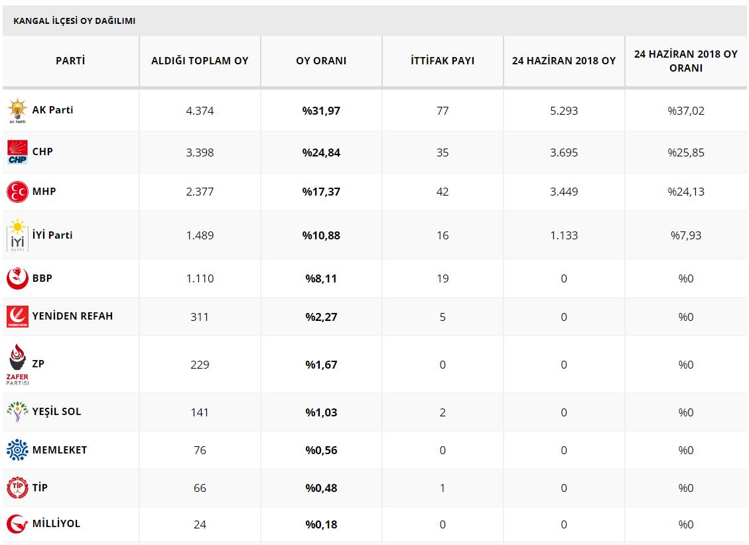Click the Zafer Partisi torch logo
749x545 pixels.
(17, 364)
